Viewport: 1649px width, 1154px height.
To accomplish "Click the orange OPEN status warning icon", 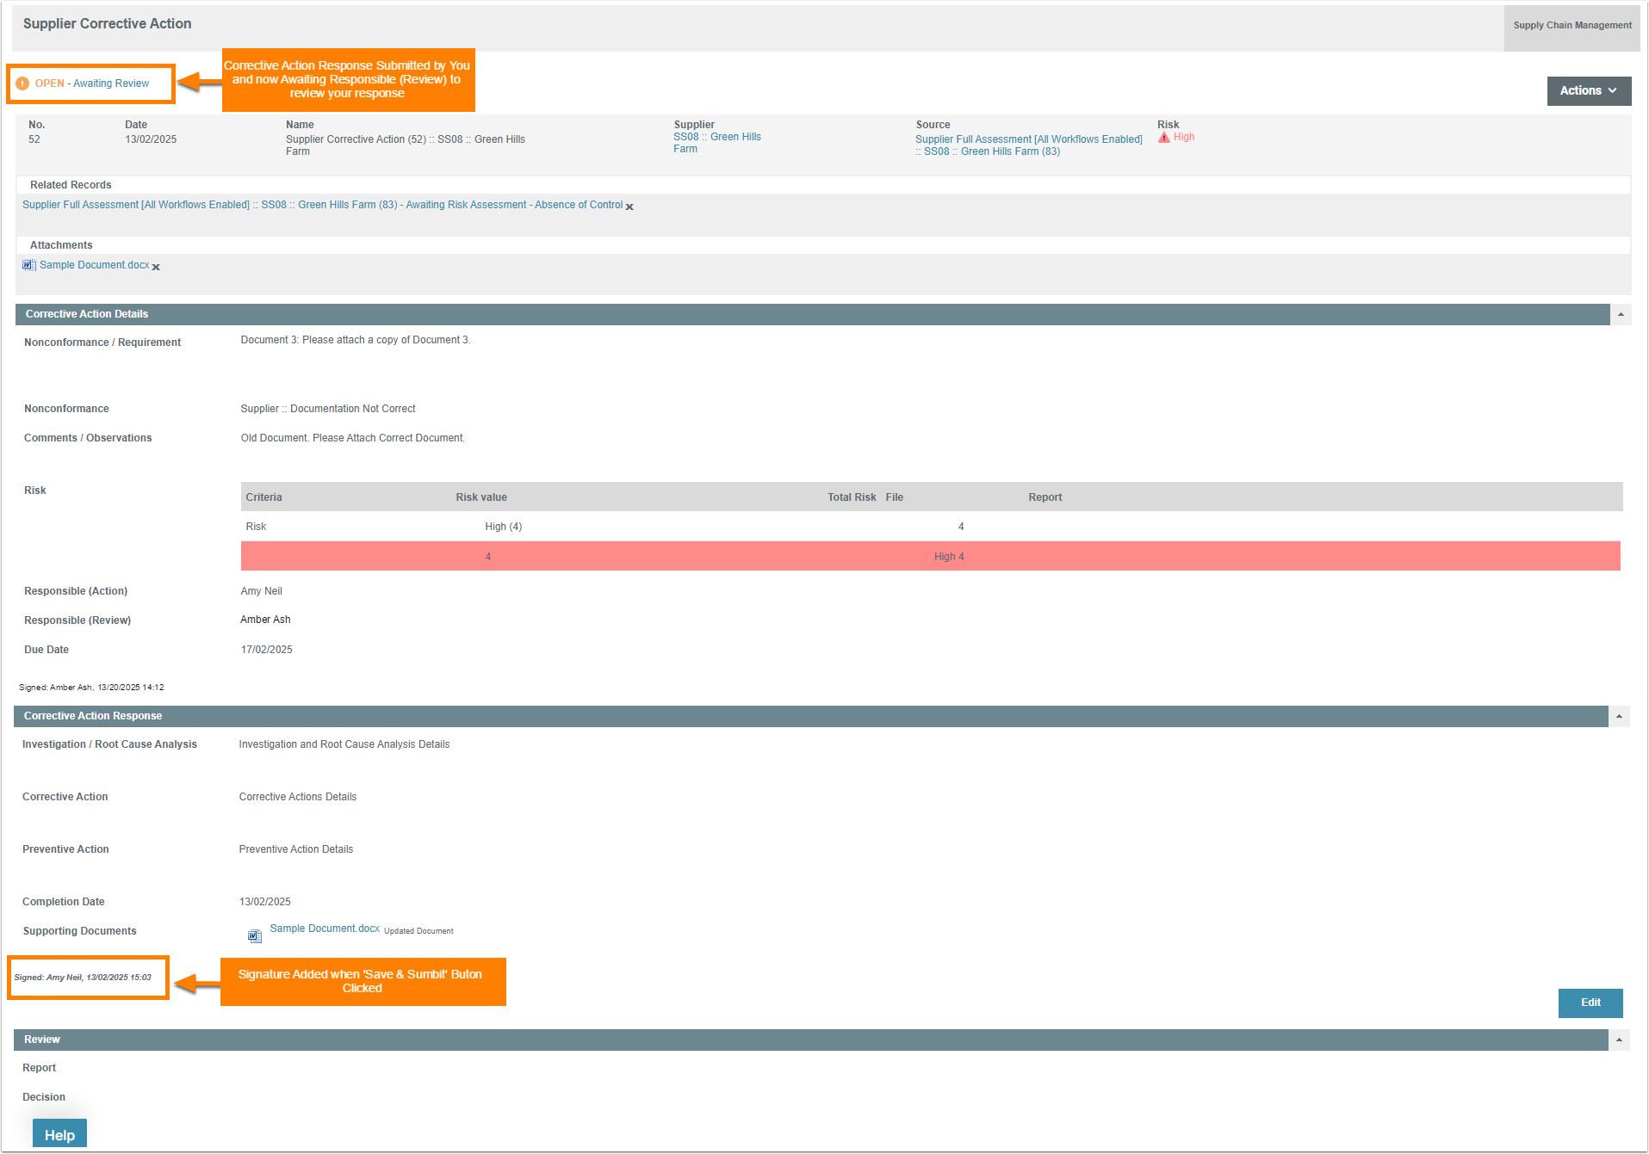I will point(22,83).
